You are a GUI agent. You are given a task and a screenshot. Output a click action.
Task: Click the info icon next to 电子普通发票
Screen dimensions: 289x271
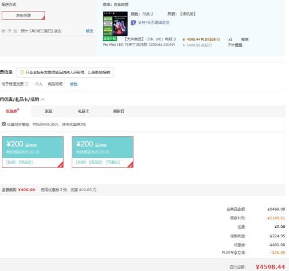(27, 84)
